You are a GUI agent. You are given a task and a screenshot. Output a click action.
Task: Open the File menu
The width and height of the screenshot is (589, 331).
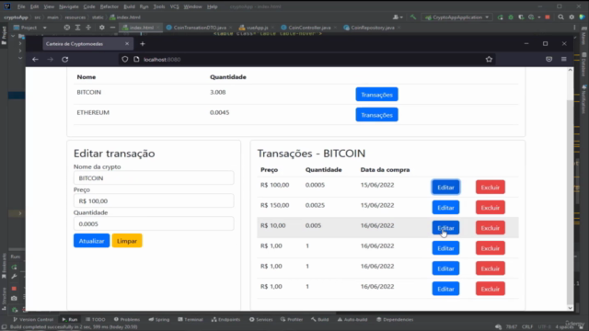click(x=21, y=6)
